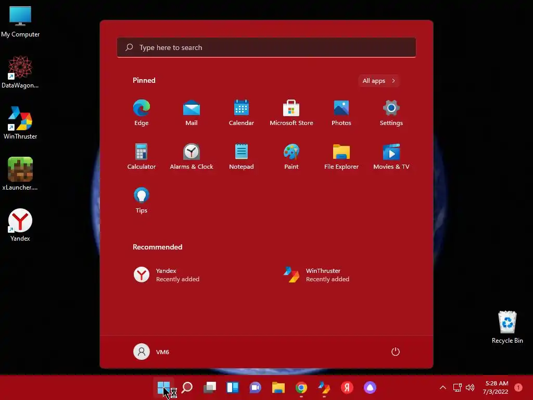Image resolution: width=533 pixels, height=400 pixels.
Task: Open Edge from pinned apps
Action: (142, 113)
